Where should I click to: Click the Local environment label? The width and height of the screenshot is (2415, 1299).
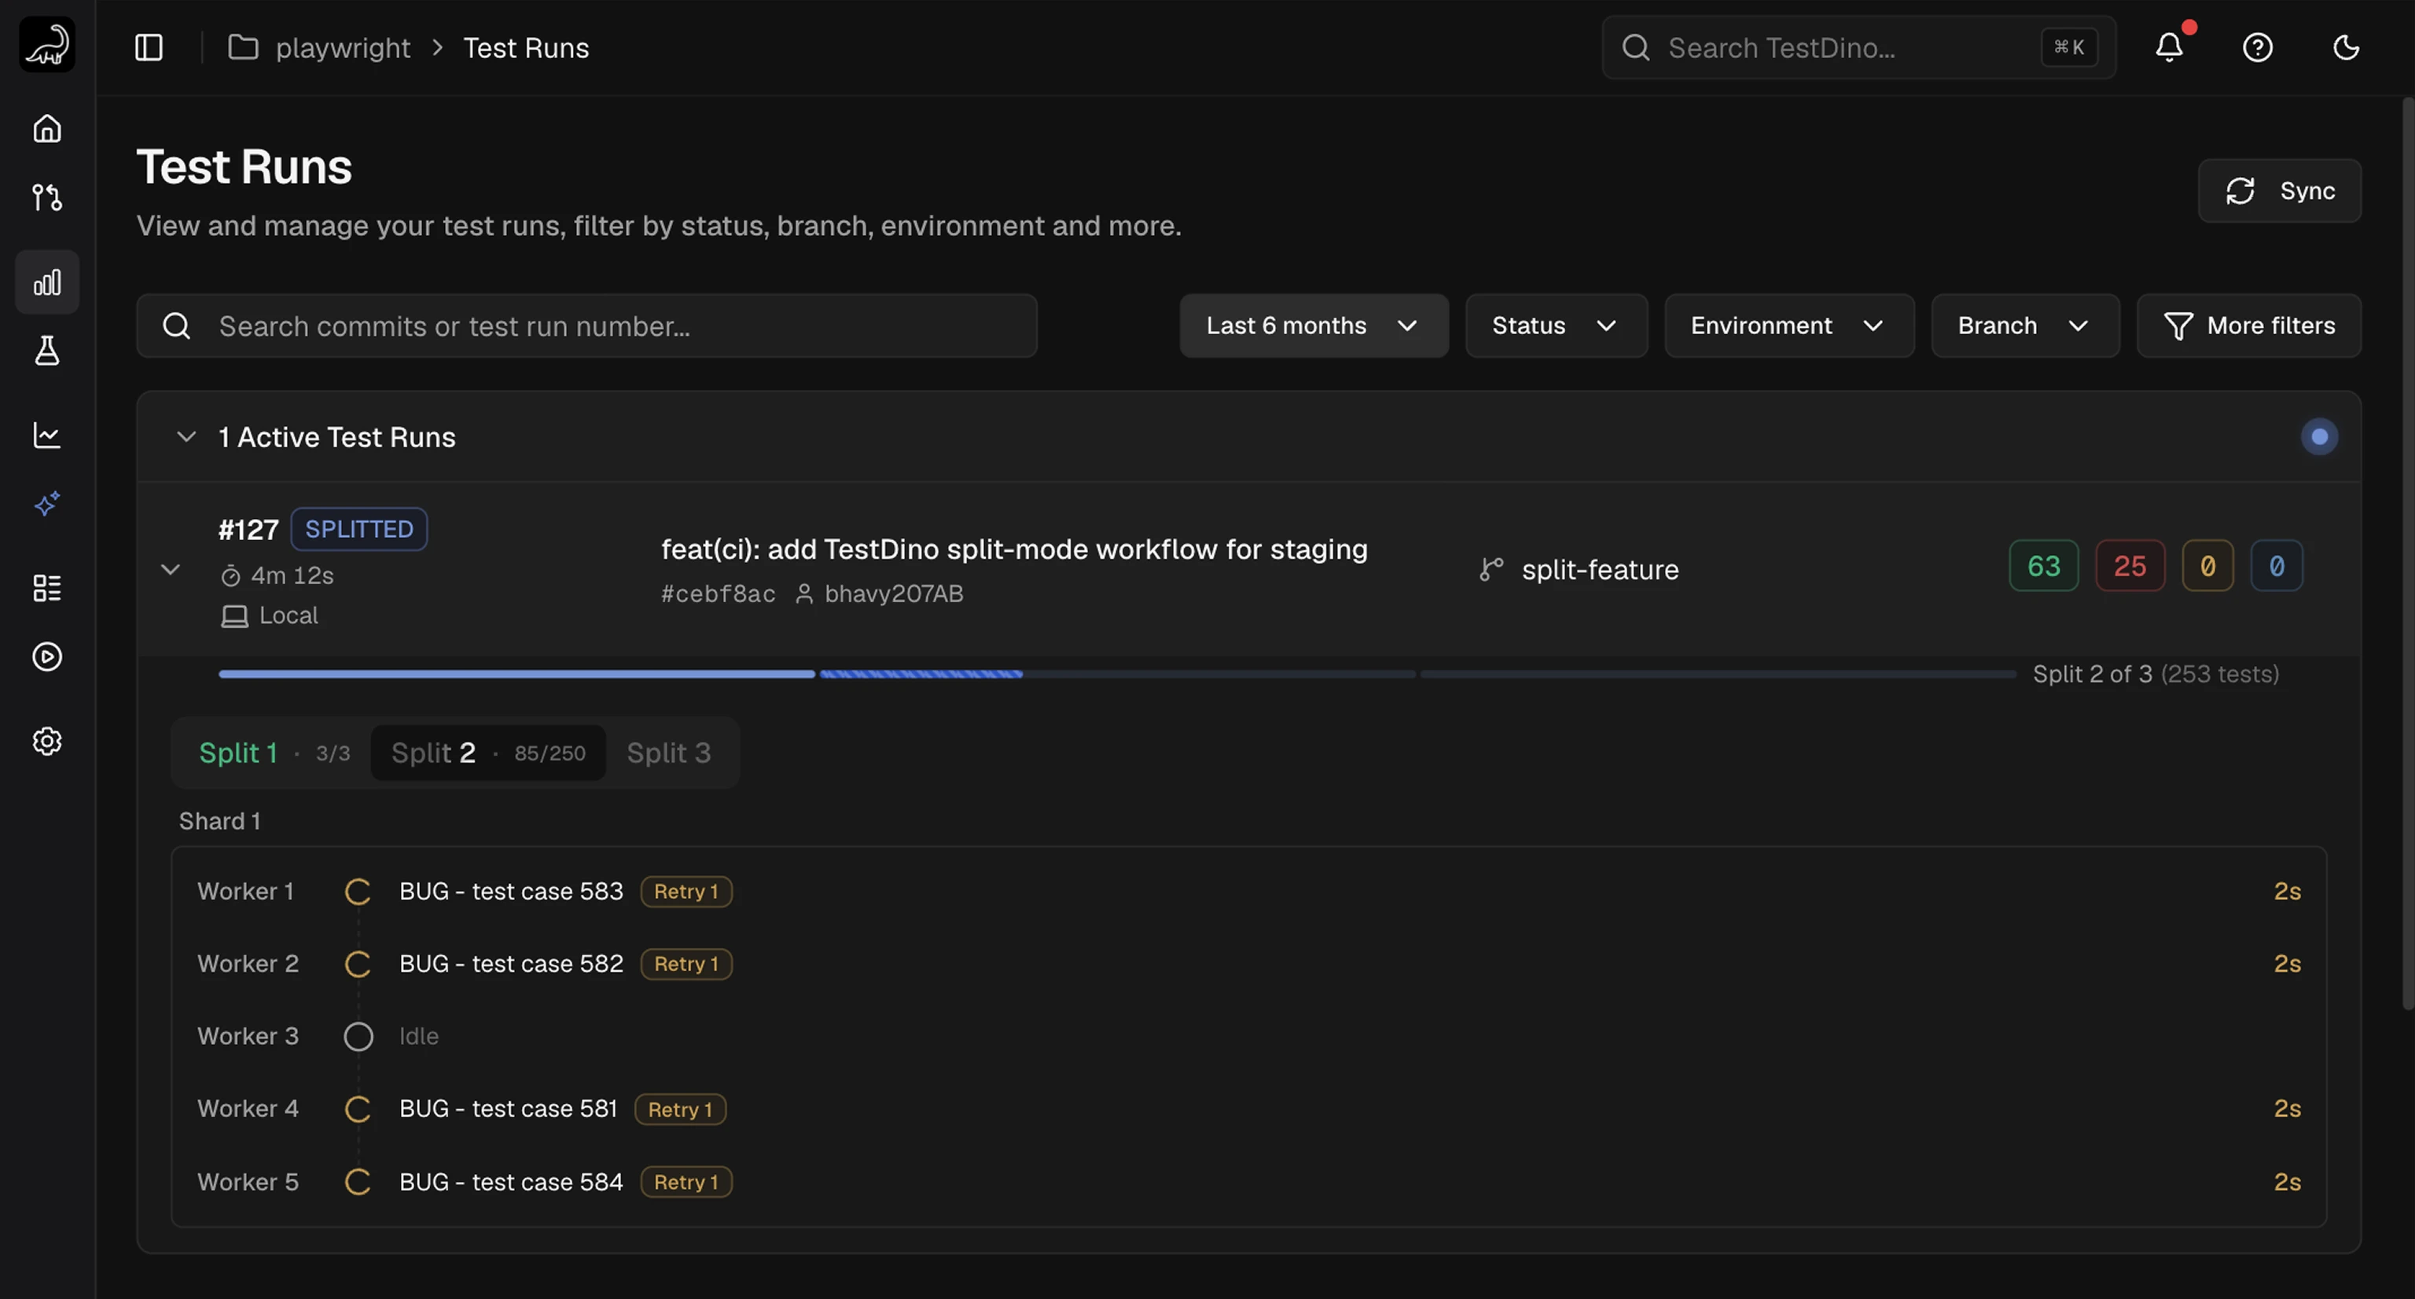pyautogui.click(x=288, y=615)
